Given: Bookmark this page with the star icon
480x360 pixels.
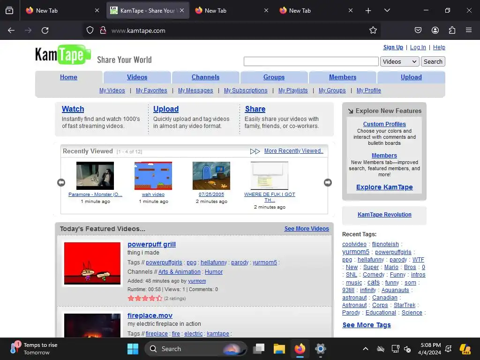Looking at the screenshot, I should coord(373,30).
